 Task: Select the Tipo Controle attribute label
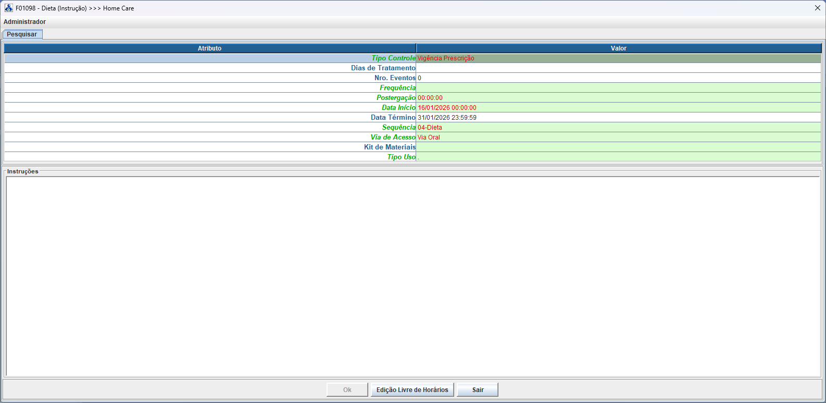click(393, 58)
